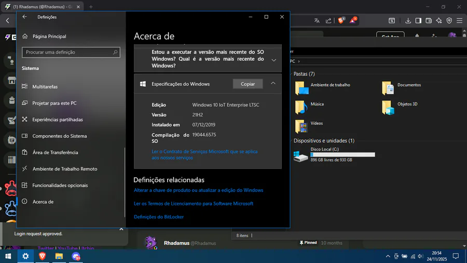Screen dimensions: 467x263
Task: Open browser translate page icon
Action: click(x=317, y=21)
